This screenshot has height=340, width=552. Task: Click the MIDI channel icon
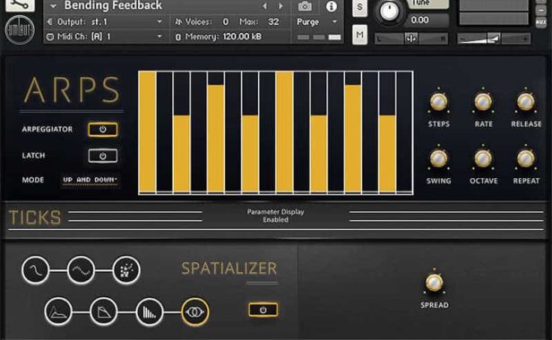[50, 37]
